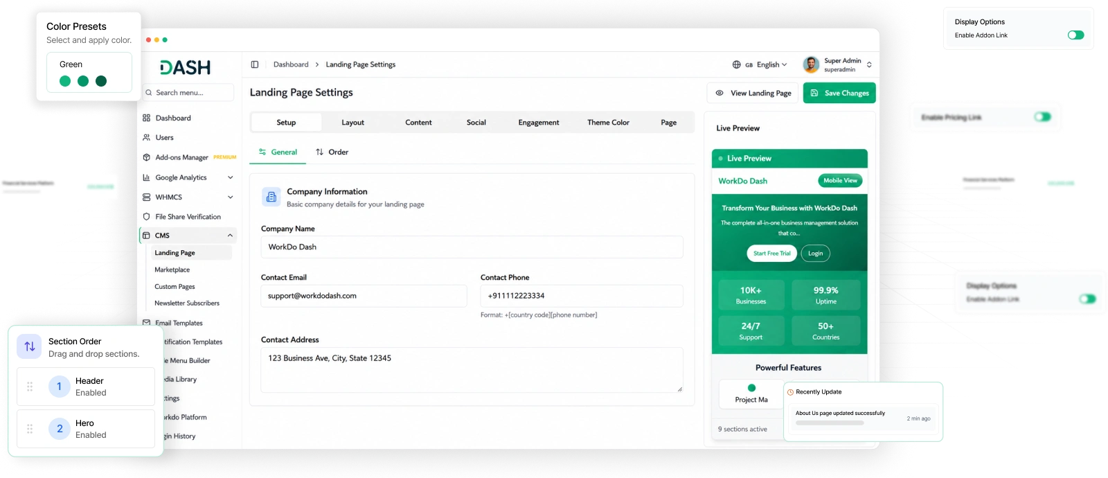Expand the WHMCS submenu chevron
The height and width of the screenshot is (478, 1108).
click(230, 197)
